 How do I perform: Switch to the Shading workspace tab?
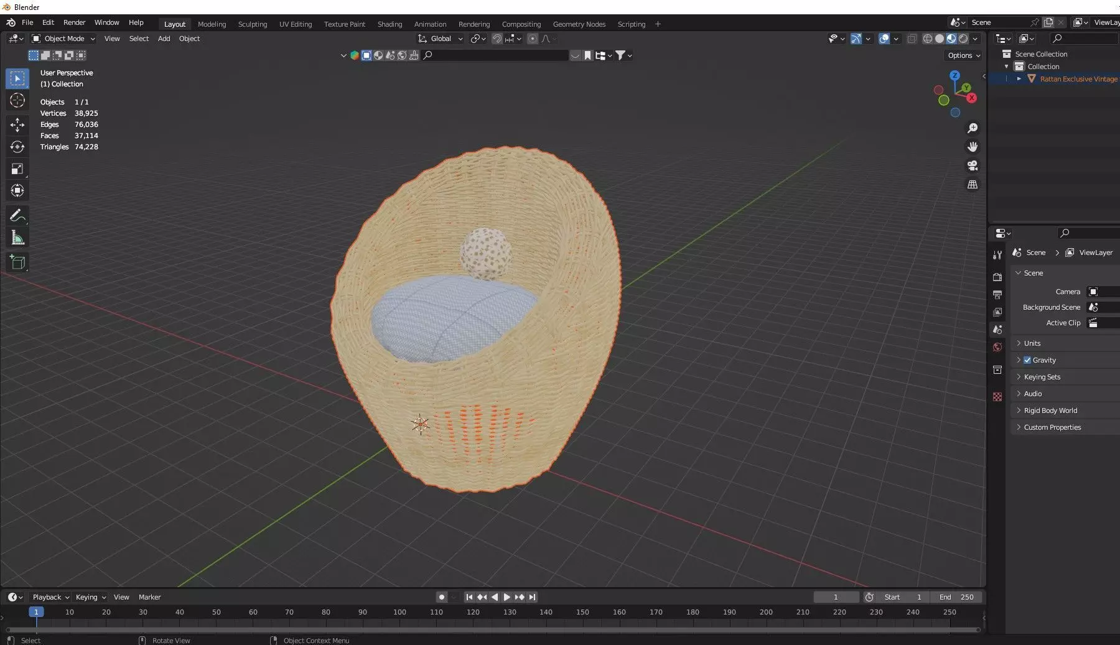[x=390, y=24]
